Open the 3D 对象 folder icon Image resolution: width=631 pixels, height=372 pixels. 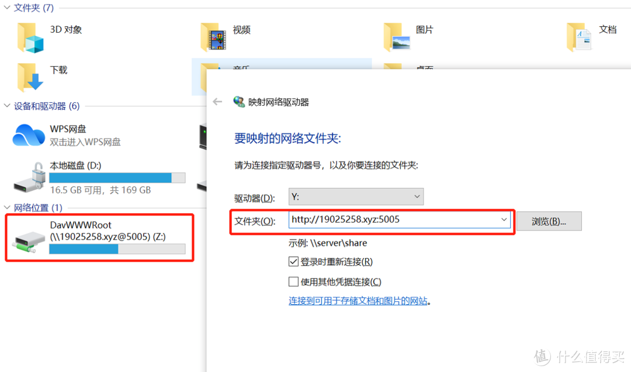click(30, 38)
